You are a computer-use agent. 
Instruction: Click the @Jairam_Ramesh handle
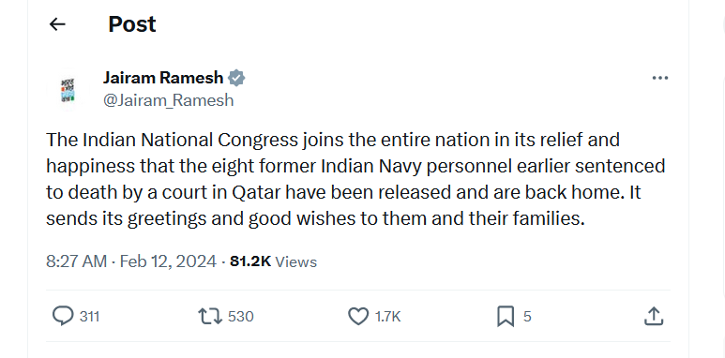[168, 100]
